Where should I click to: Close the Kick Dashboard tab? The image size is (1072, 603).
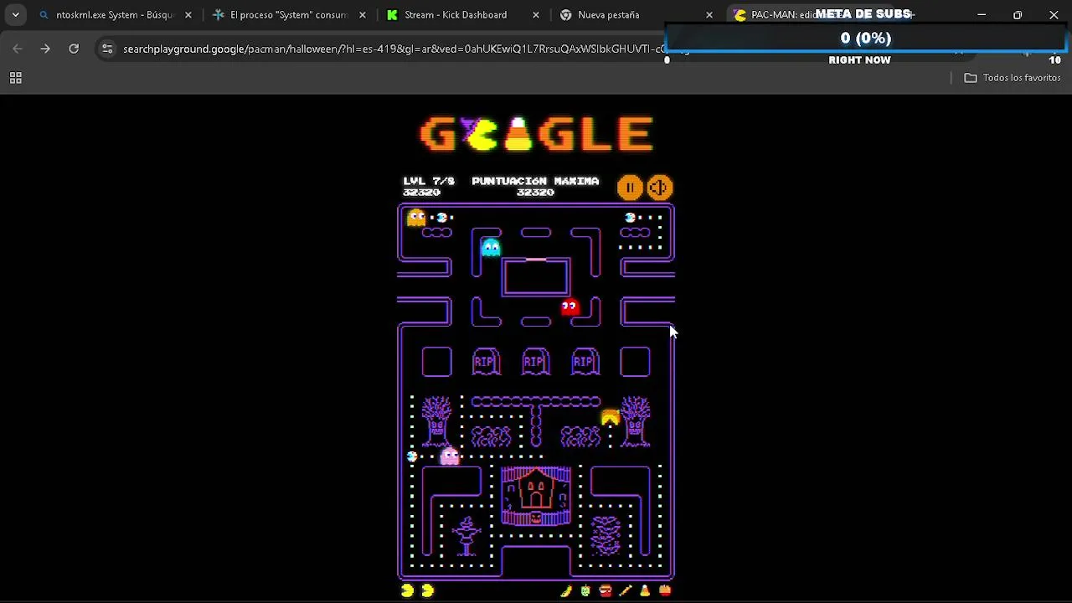pyautogui.click(x=536, y=15)
